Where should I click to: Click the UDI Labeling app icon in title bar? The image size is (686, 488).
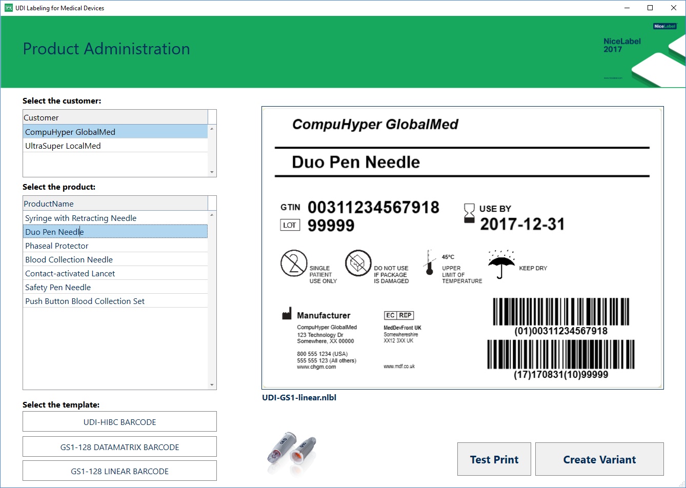click(x=7, y=7)
